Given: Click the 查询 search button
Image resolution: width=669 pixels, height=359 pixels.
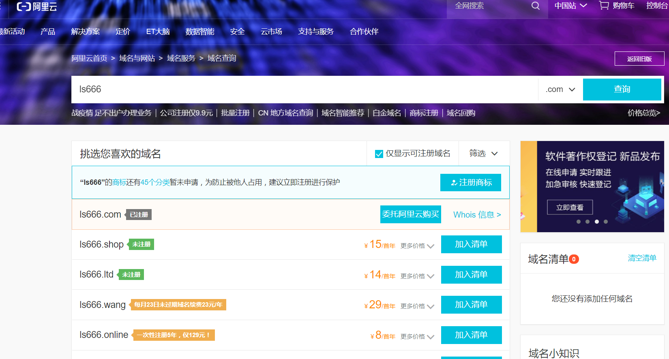Looking at the screenshot, I should [x=622, y=89].
